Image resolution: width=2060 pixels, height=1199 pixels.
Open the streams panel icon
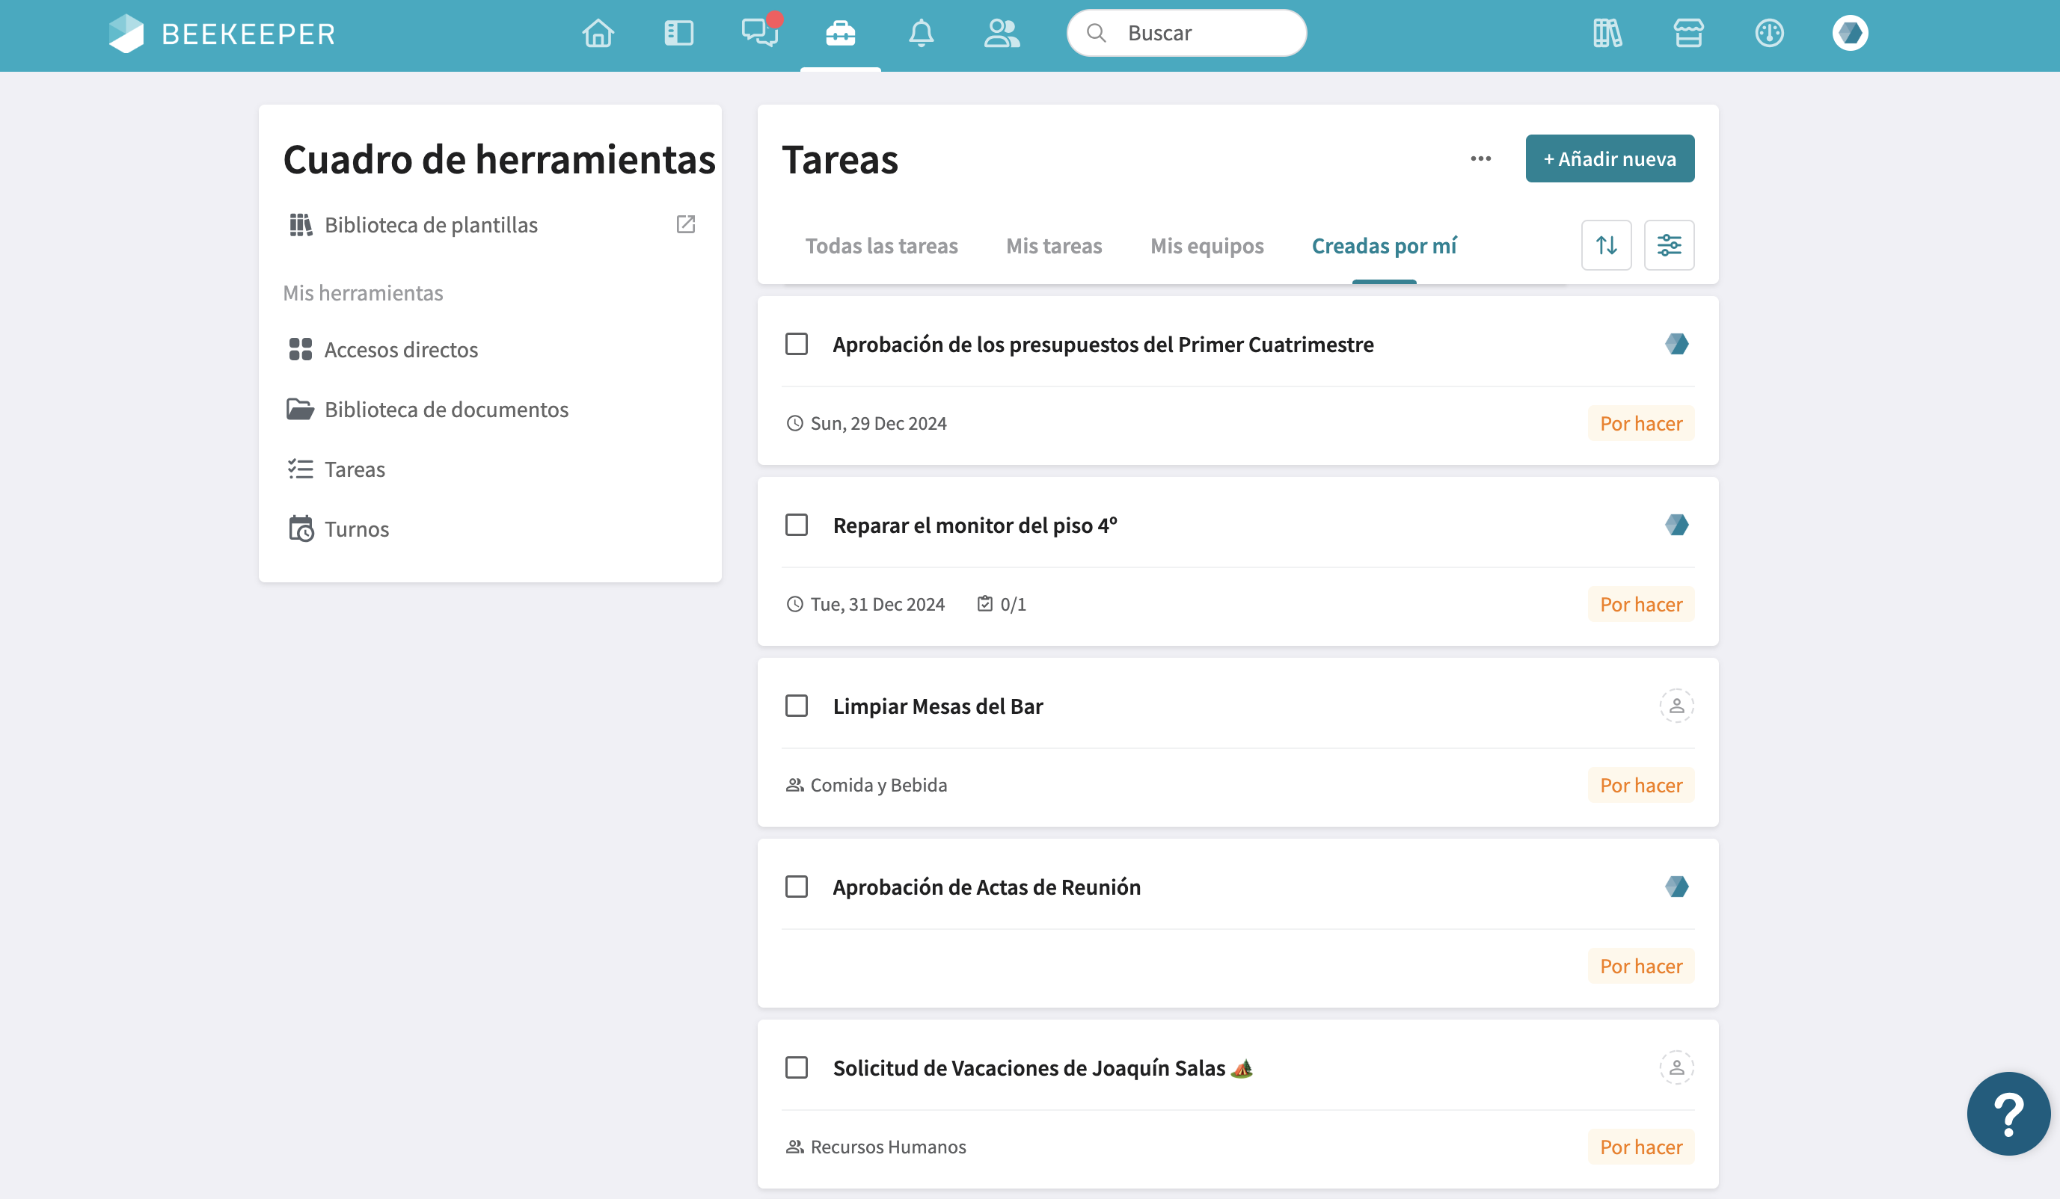pyautogui.click(x=678, y=34)
